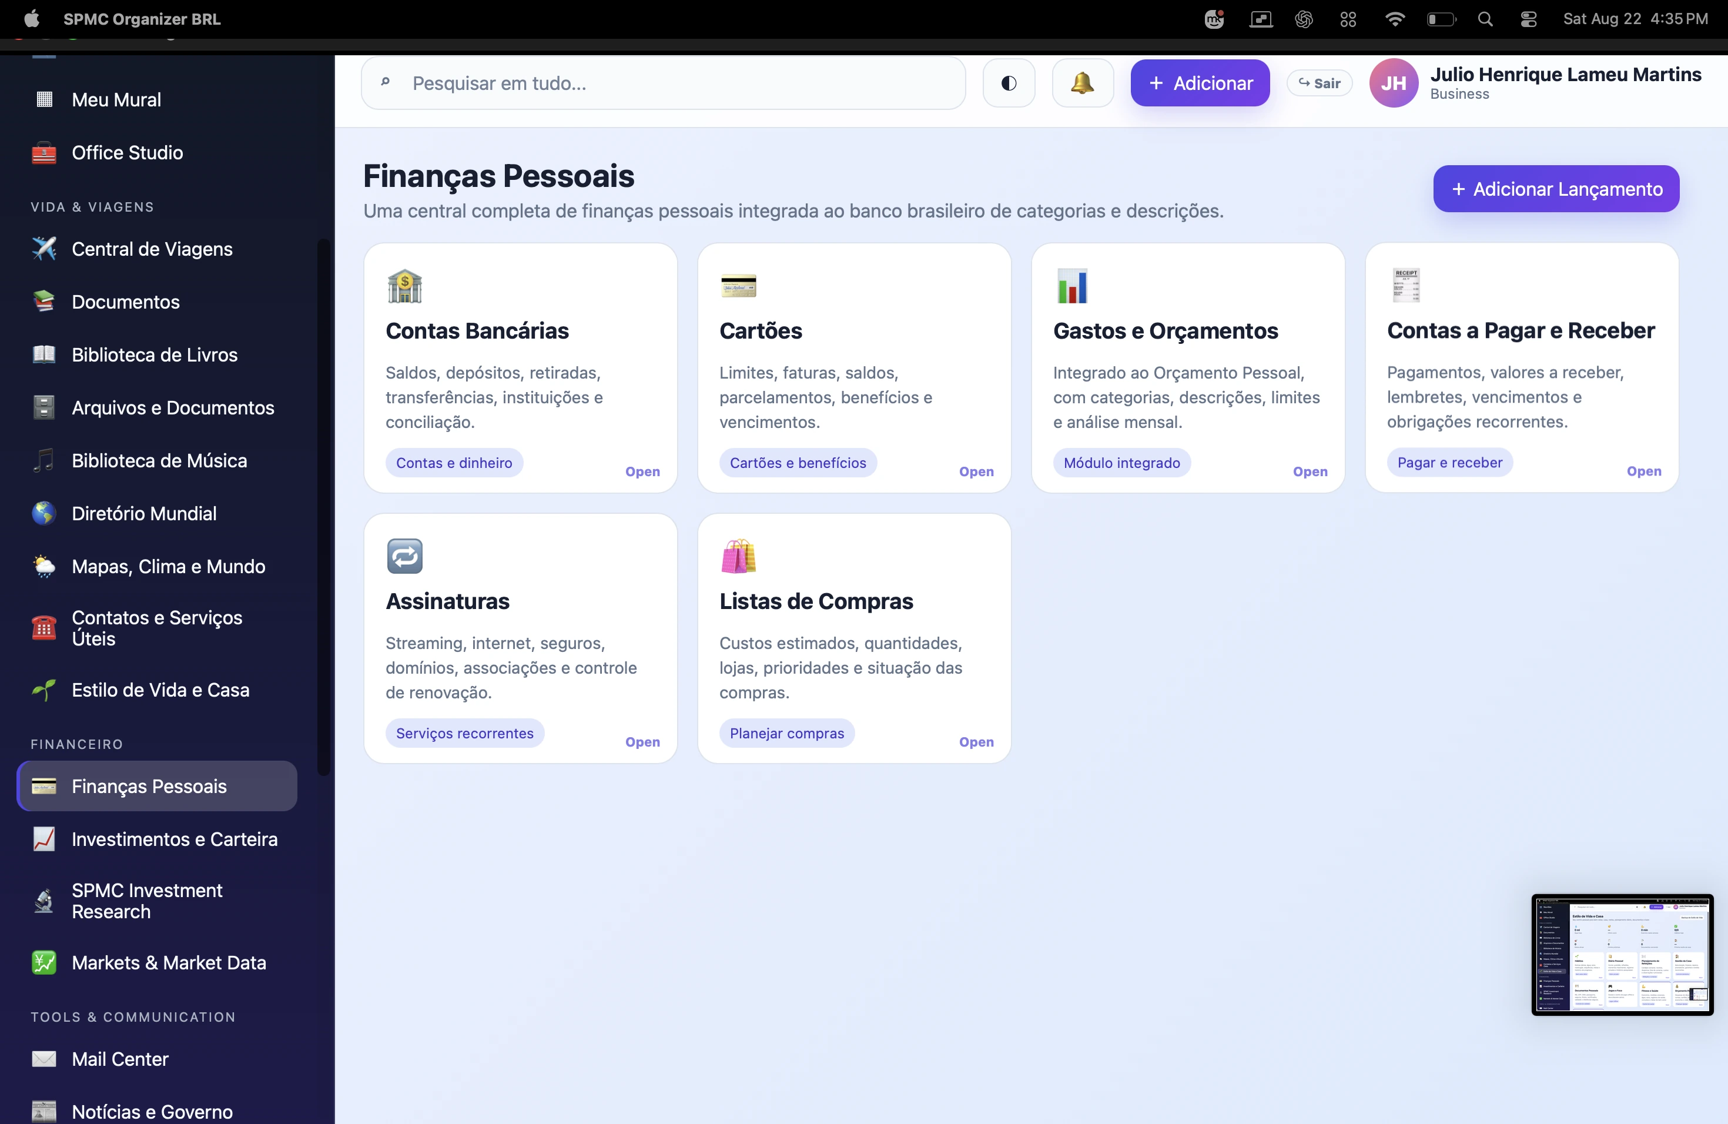The height and width of the screenshot is (1124, 1728).
Task: Click the Serviços recorrentes tag
Action: coord(466,733)
